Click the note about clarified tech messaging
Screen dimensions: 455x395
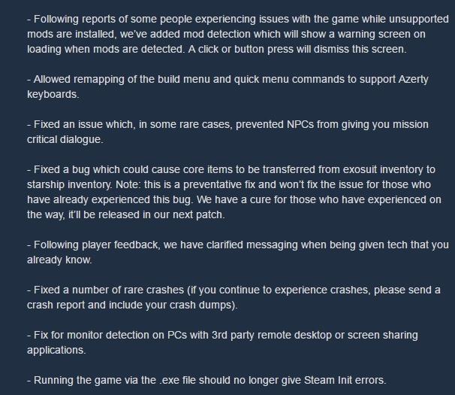coord(238,252)
